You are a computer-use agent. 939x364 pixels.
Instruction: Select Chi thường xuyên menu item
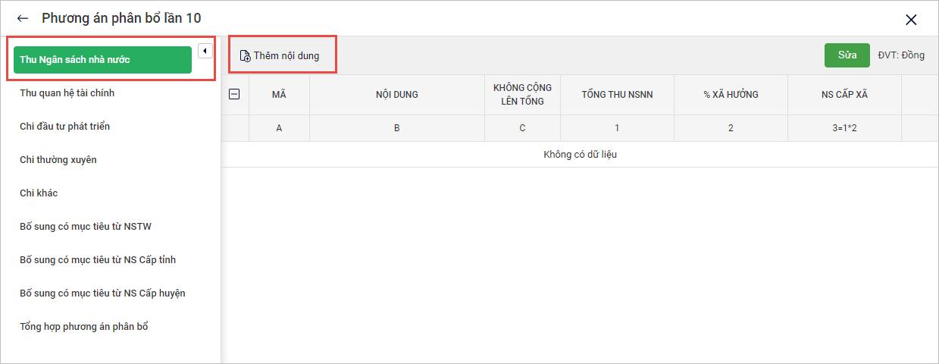tap(58, 160)
